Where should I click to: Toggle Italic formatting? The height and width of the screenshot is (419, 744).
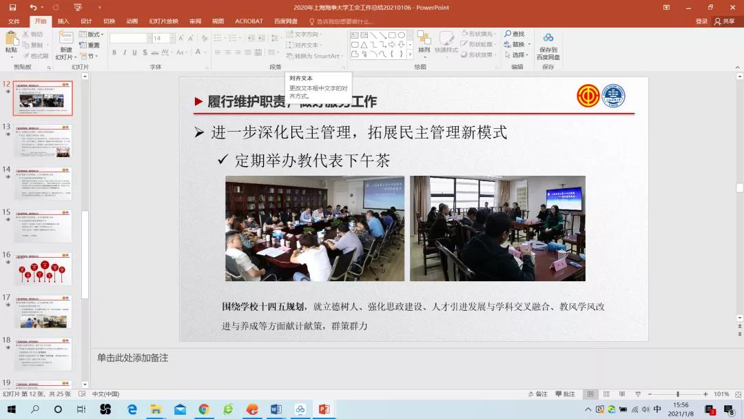(x=124, y=52)
